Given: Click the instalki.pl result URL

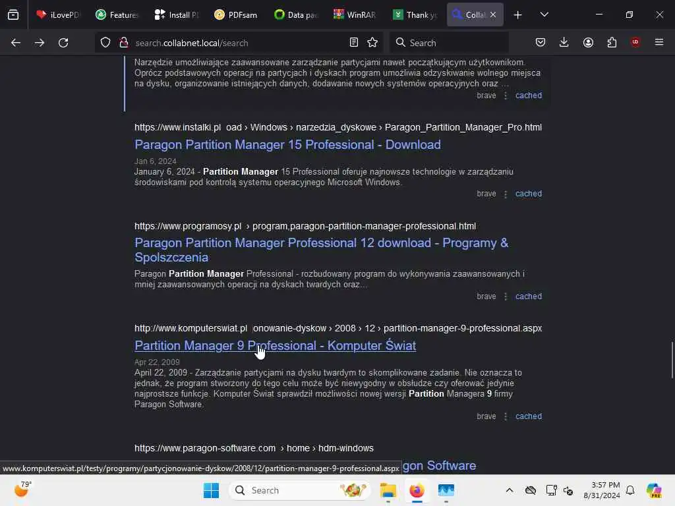Looking at the screenshot, I should [338, 127].
